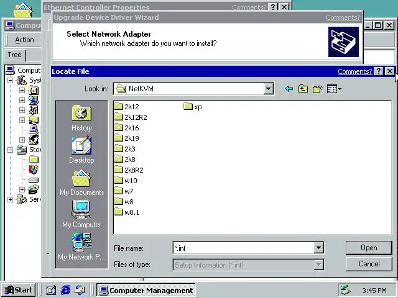
Task: Open My Computer in places bar
Action: (x=81, y=214)
